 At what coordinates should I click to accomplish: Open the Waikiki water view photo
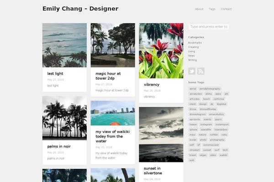coord(113,113)
